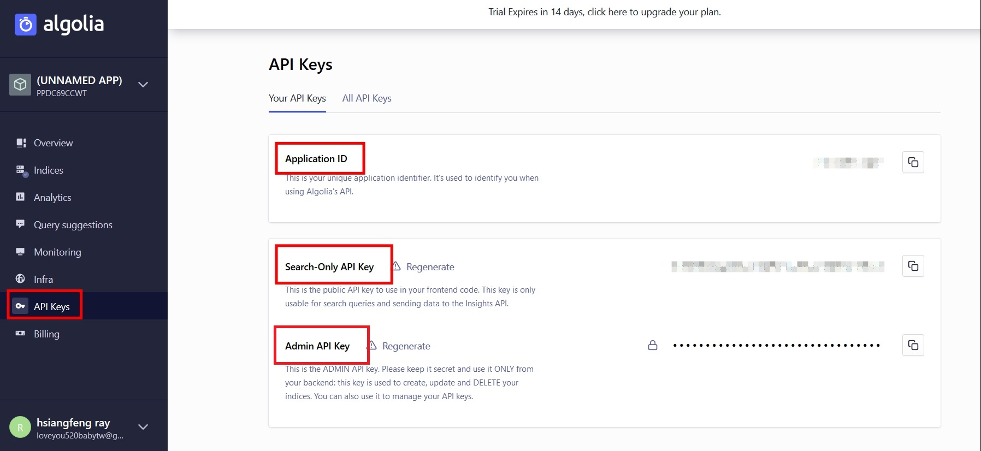
Task: Switch to All API Keys tab
Action: 367,98
